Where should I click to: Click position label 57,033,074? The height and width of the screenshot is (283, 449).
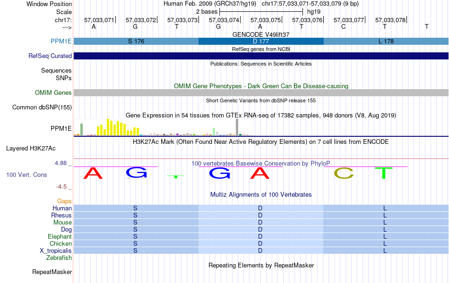pos(224,20)
